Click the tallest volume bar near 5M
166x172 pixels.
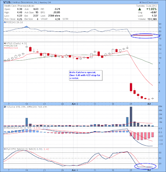[x=131, y=117]
